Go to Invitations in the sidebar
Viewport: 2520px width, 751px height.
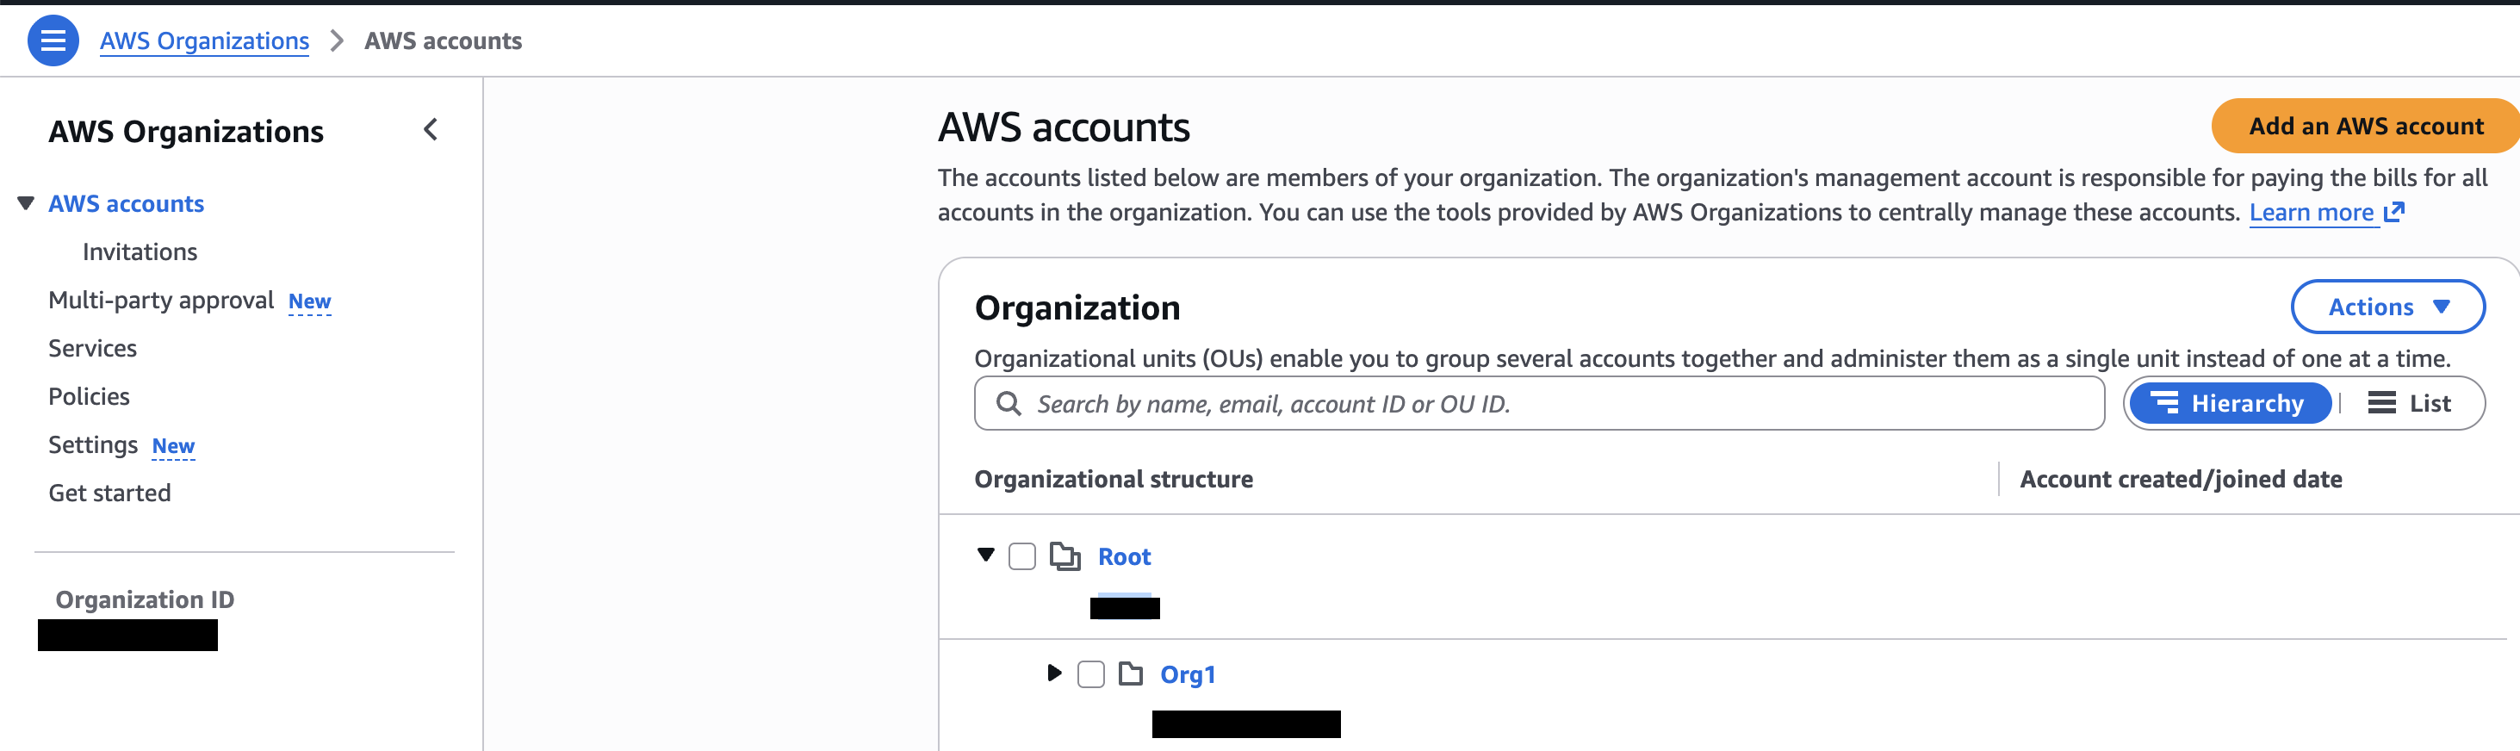(140, 252)
